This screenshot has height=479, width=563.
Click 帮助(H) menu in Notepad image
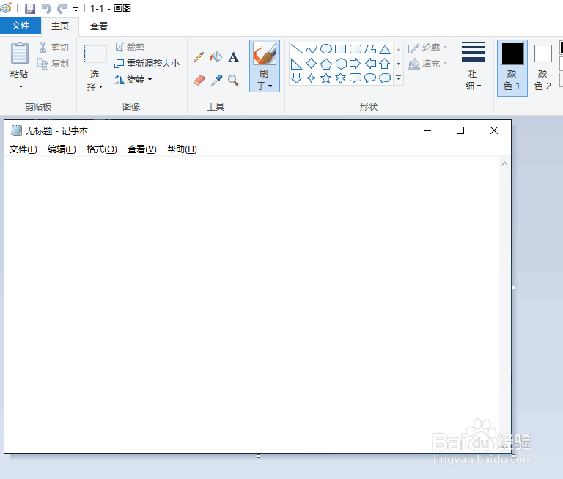tap(182, 149)
